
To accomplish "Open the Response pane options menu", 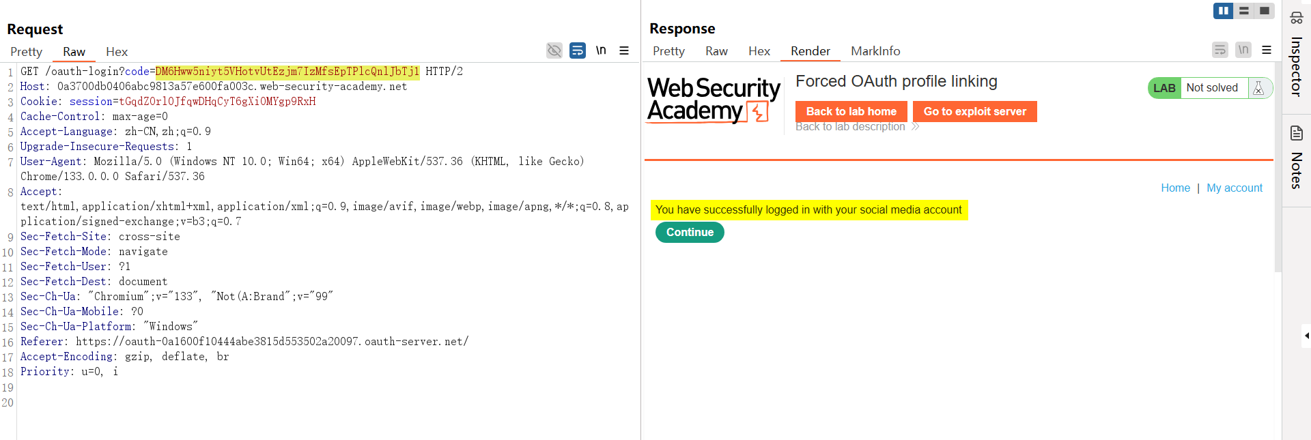I will click(1267, 50).
